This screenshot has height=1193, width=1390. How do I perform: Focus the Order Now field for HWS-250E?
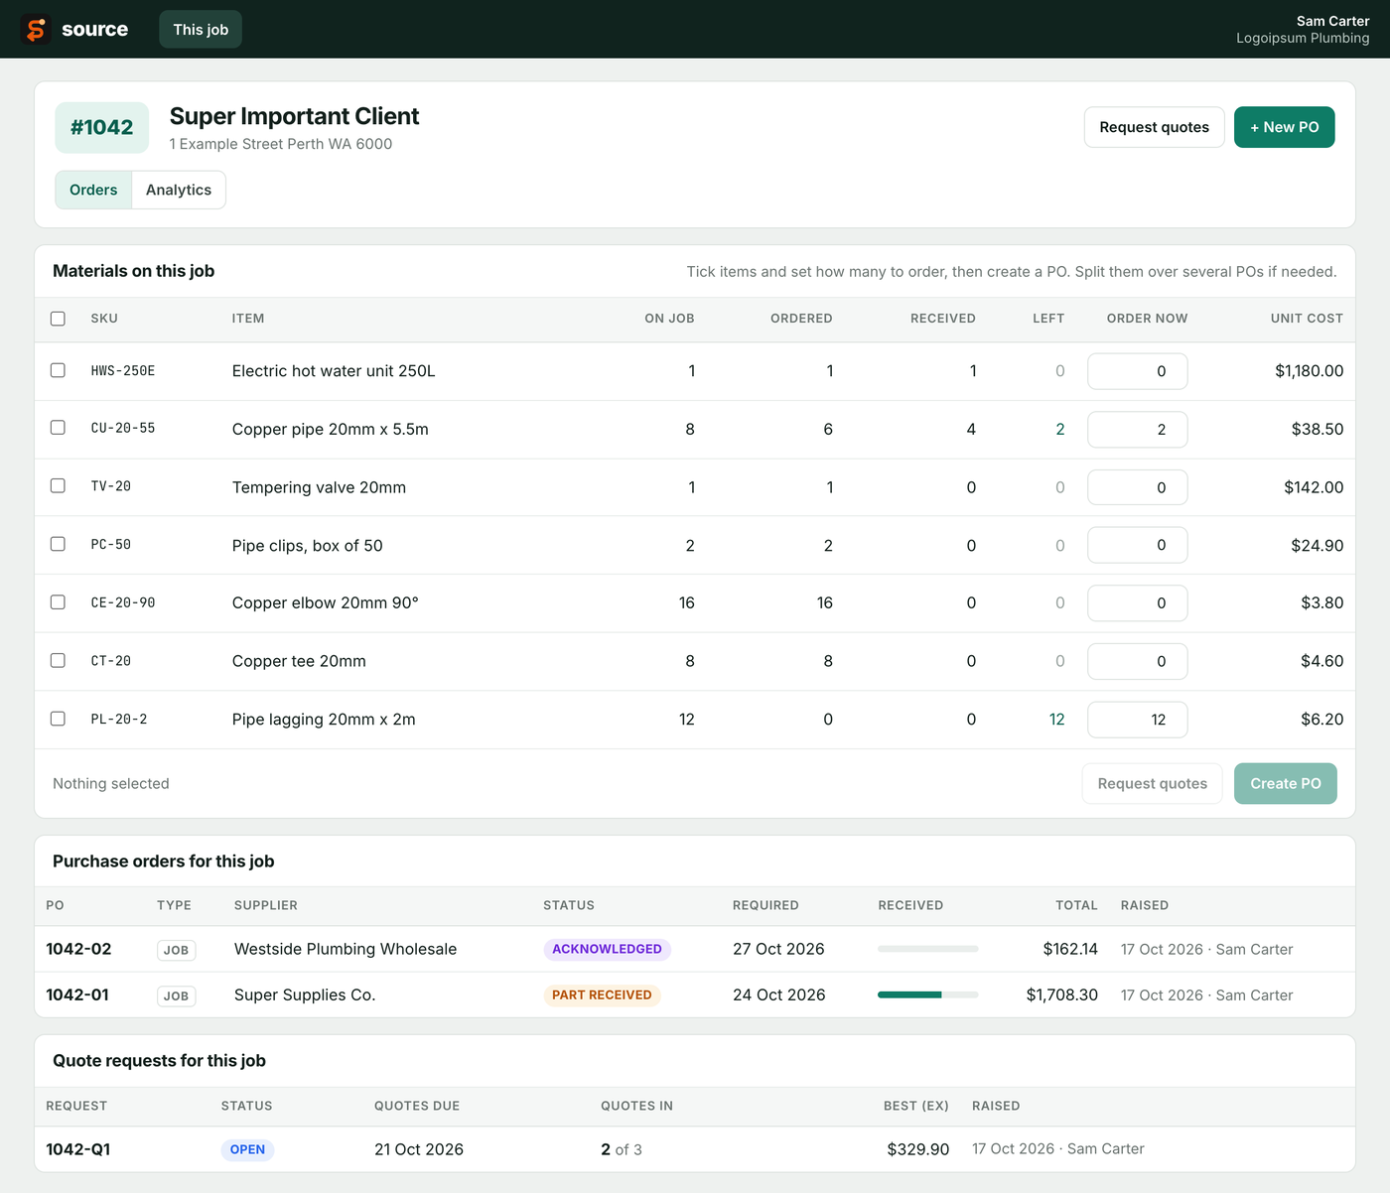click(x=1137, y=371)
